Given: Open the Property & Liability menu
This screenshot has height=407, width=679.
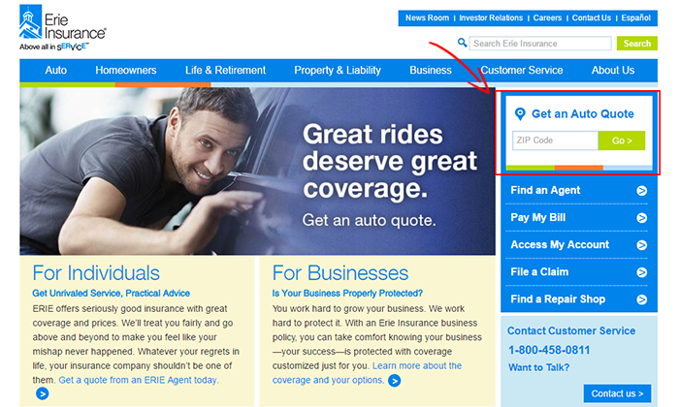Looking at the screenshot, I should pyautogui.click(x=338, y=70).
